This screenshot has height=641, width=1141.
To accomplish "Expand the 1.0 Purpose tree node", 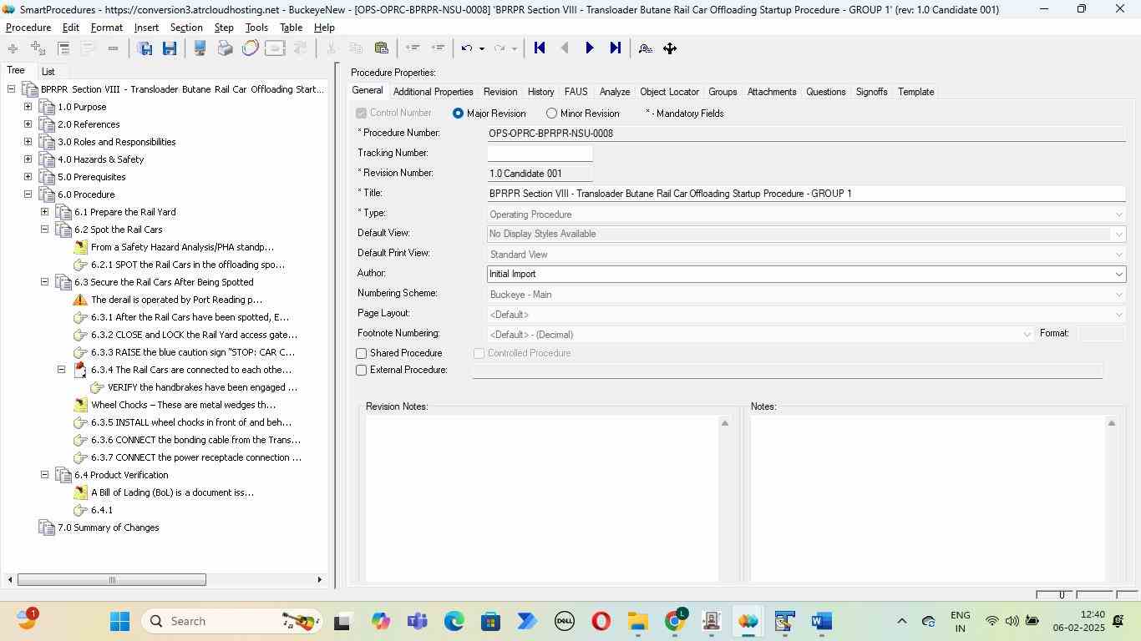I will point(28,107).
